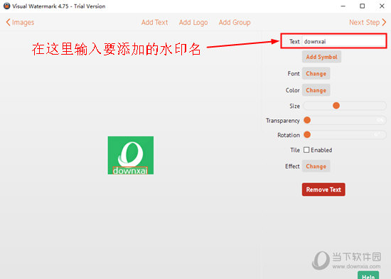391x279 pixels.
Task: Minimize the Visual Watermark window
Action: [343, 6]
